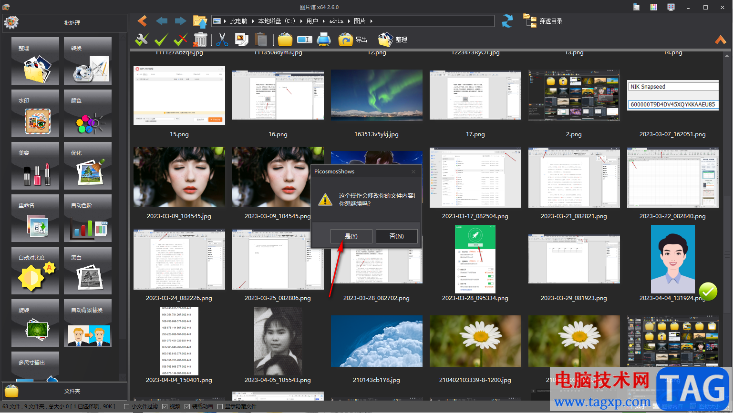
Task: Enable the 显示隐藏文件 checkbox
Action: [x=220, y=406]
